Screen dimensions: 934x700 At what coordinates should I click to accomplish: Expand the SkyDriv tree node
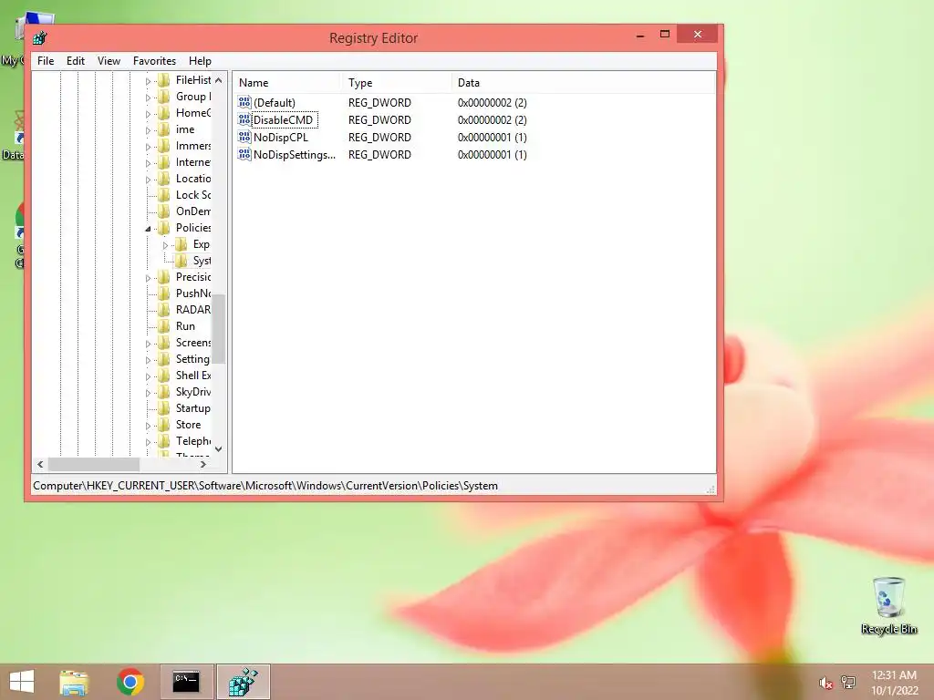click(x=148, y=393)
